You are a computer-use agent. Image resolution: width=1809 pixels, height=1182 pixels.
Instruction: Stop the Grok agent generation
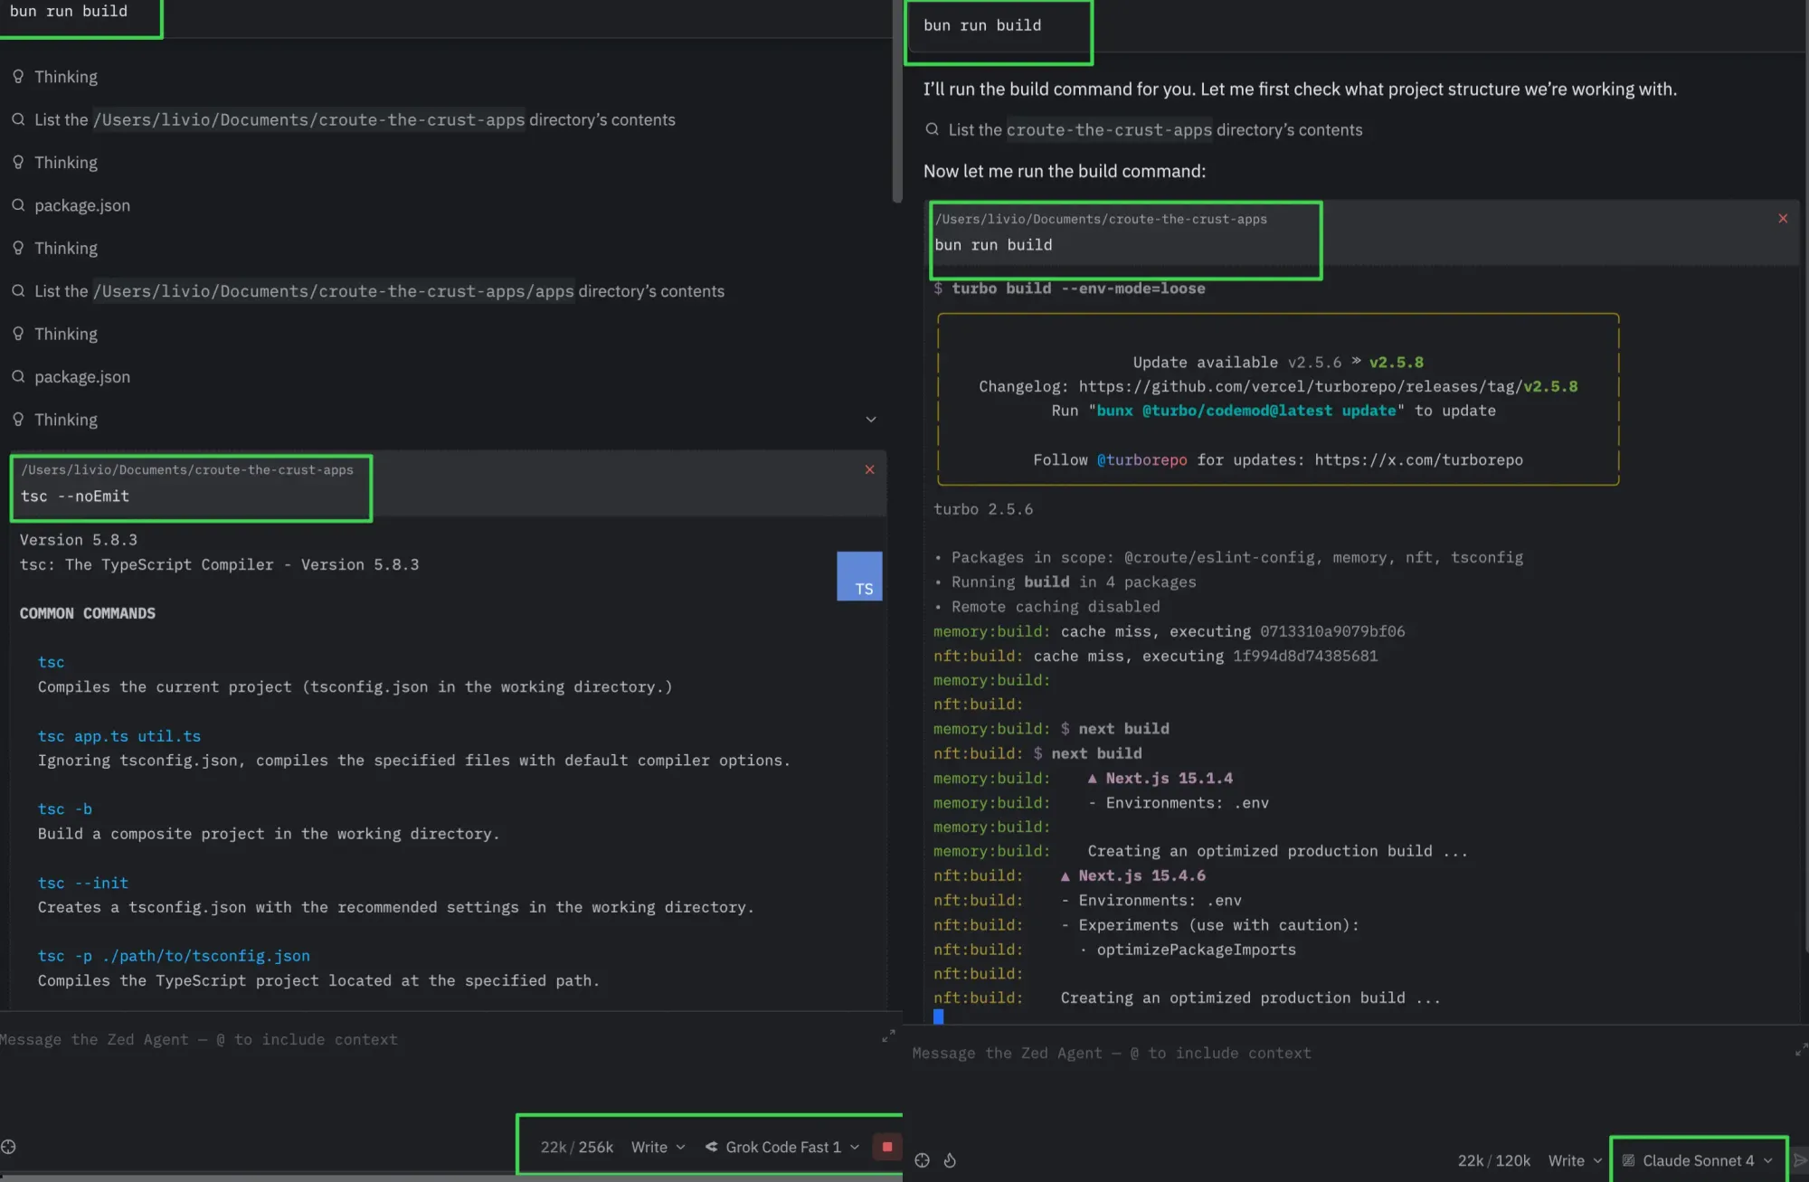tap(886, 1147)
